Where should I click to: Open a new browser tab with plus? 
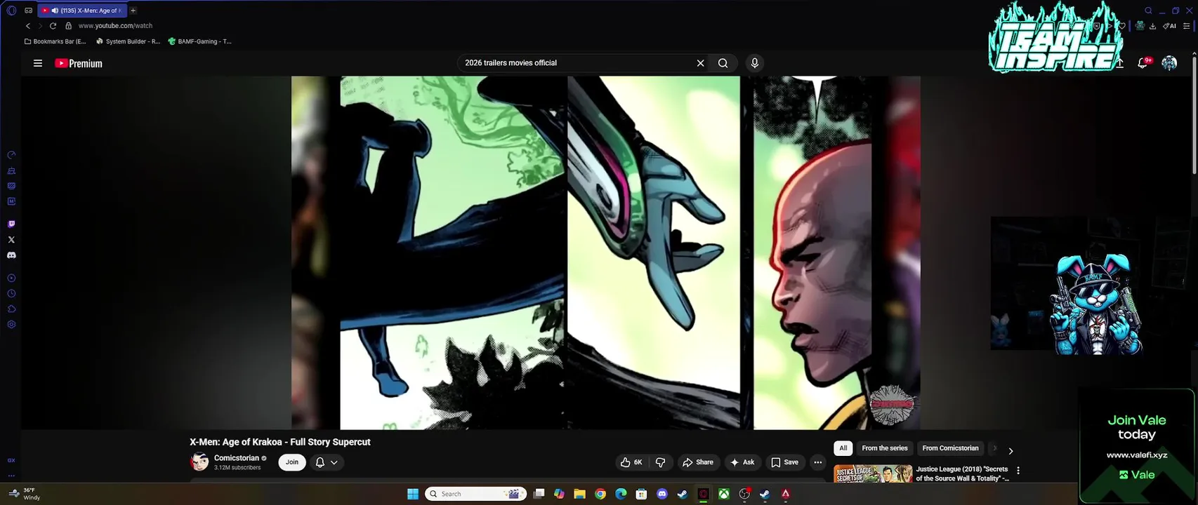click(133, 11)
